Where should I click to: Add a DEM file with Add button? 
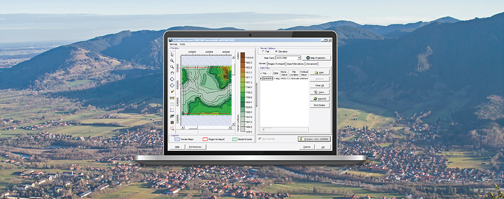[x=320, y=72]
